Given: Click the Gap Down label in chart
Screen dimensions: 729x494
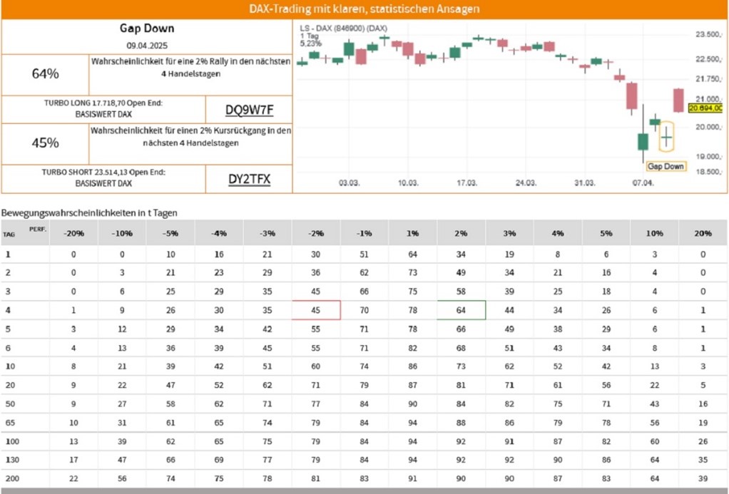Looking at the screenshot, I should pyautogui.click(x=665, y=166).
